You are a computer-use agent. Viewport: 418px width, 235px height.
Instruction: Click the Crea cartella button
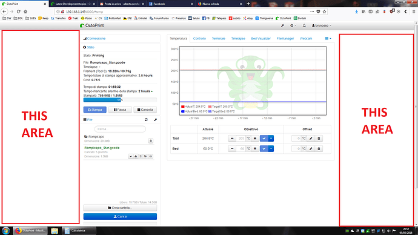click(x=120, y=208)
